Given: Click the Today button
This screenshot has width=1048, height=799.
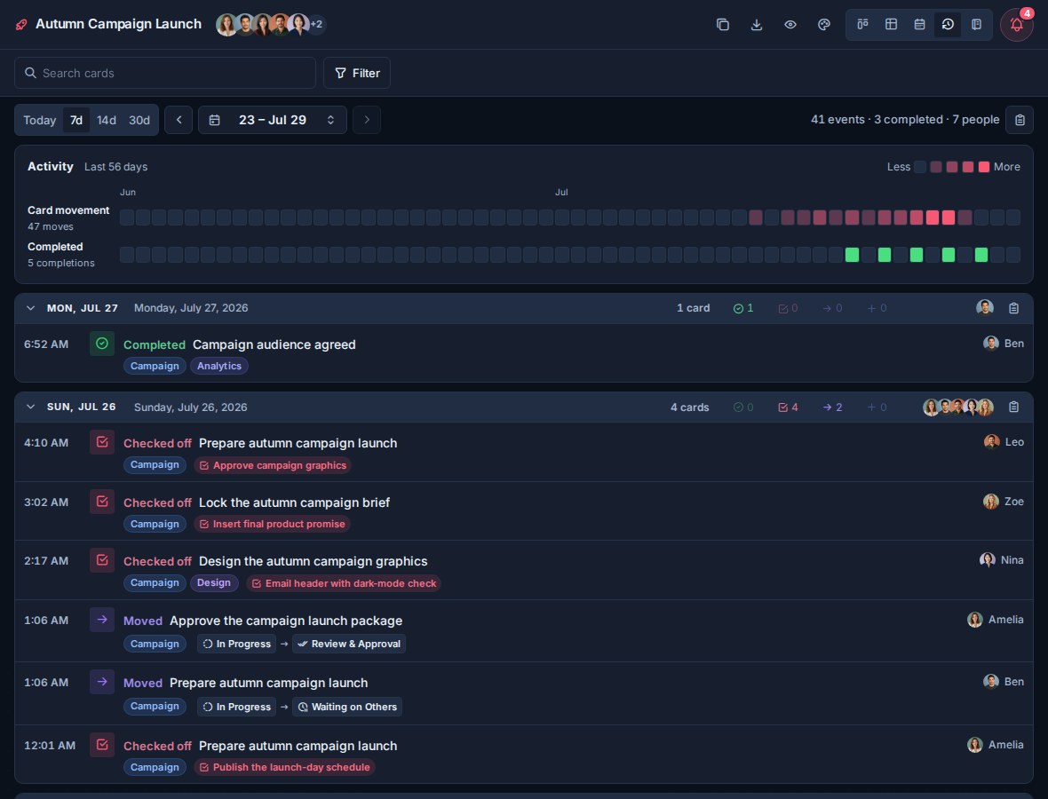Looking at the screenshot, I should 39,120.
